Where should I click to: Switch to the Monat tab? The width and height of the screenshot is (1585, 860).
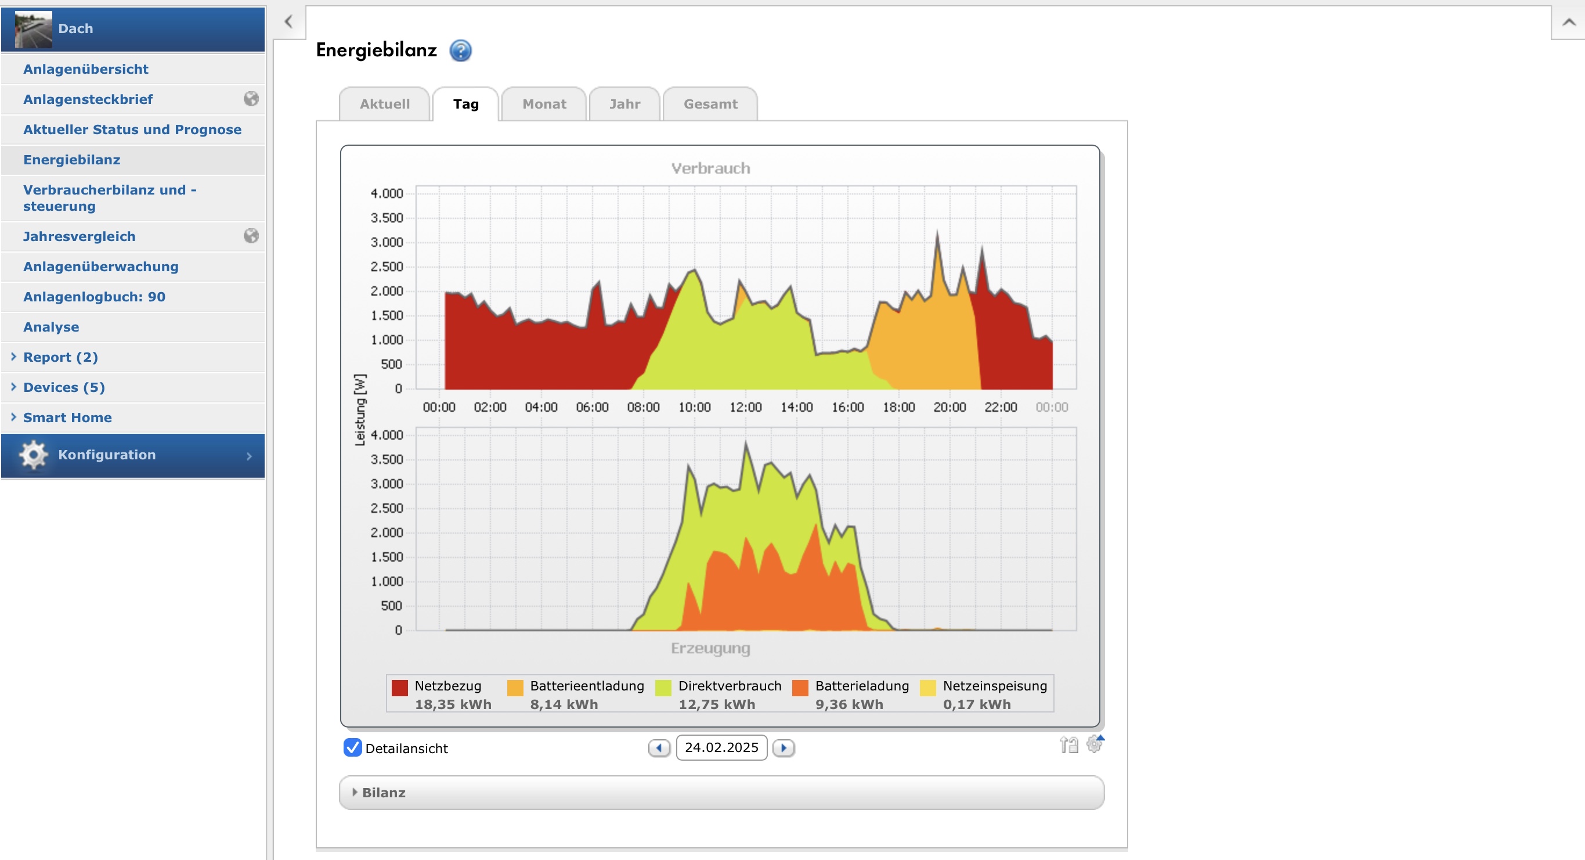coord(544,104)
